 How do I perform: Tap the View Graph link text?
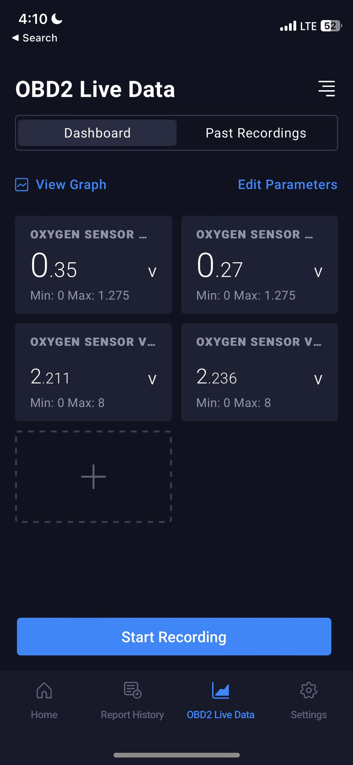[x=71, y=185]
